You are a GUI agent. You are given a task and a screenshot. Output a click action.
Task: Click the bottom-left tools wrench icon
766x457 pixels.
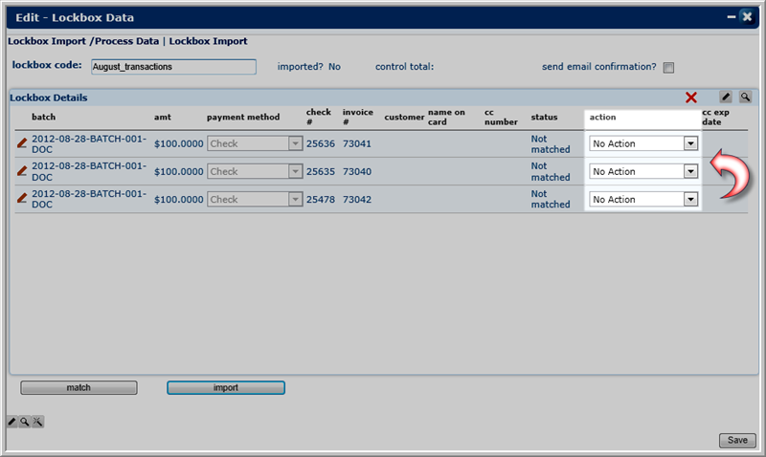(37, 422)
